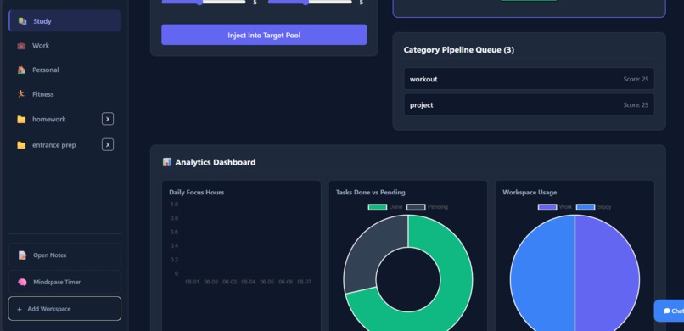Click the purple Work legend color swatch
This screenshot has width=684, height=331.
(x=547, y=207)
